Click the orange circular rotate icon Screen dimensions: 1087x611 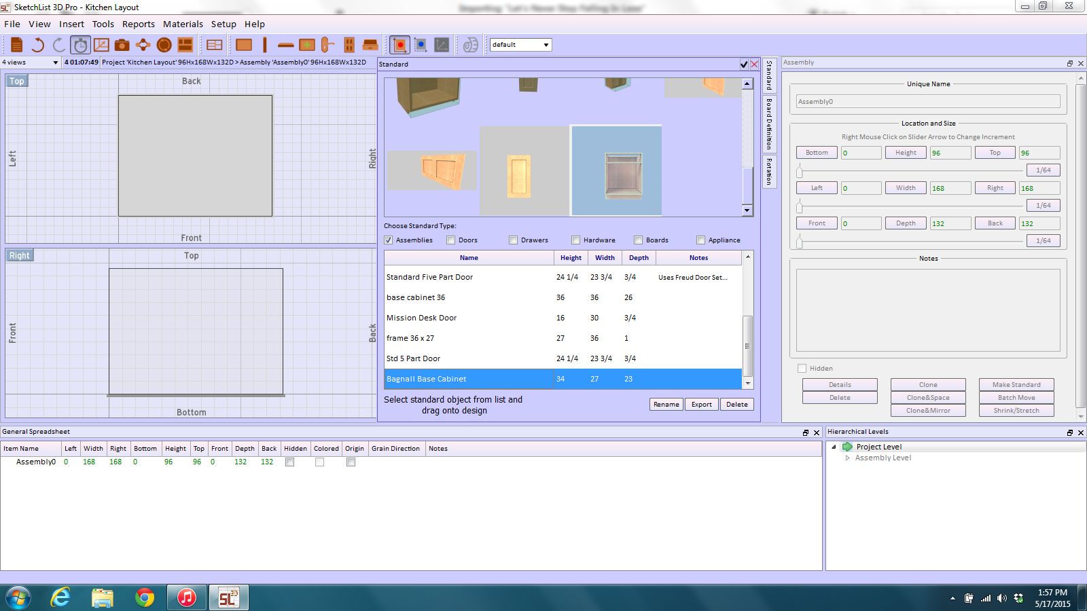pos(164,45)
